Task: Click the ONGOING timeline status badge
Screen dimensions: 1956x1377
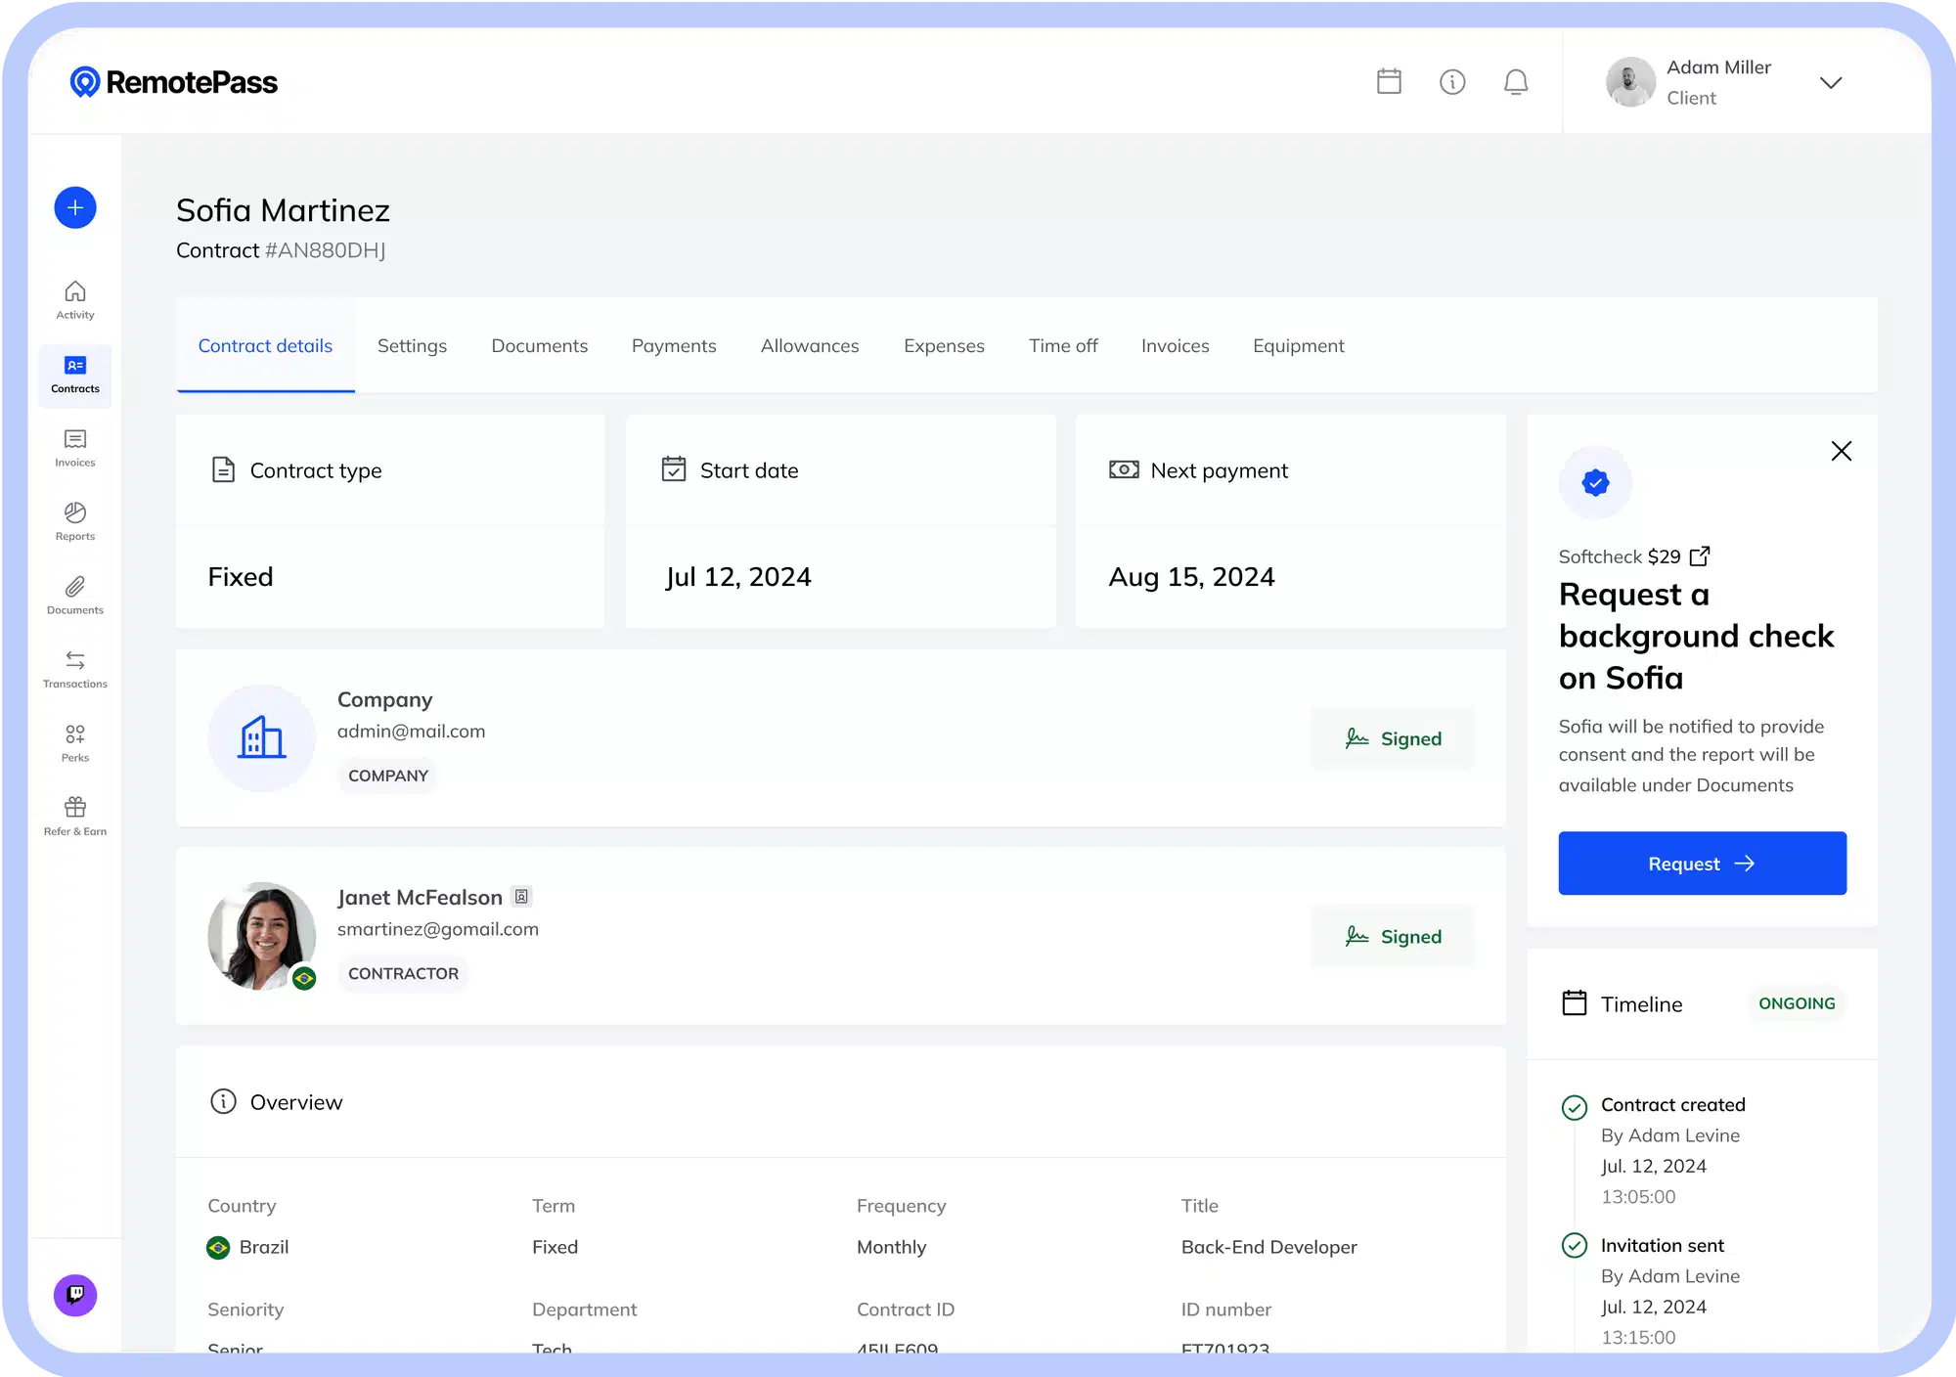Action: [1796, 1003]
